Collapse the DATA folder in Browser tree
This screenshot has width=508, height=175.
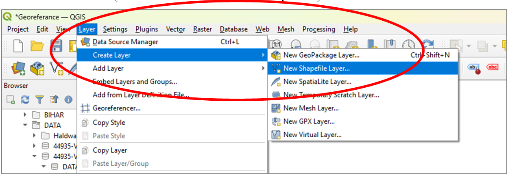pyautogui.click(x=26, y=125)
